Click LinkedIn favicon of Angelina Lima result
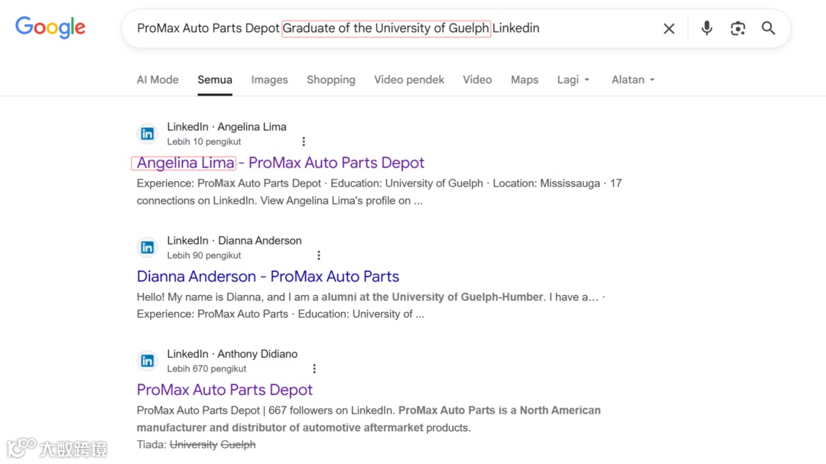Image resolution: width=826 pixels, height=464 pixels. click(148, 134)
